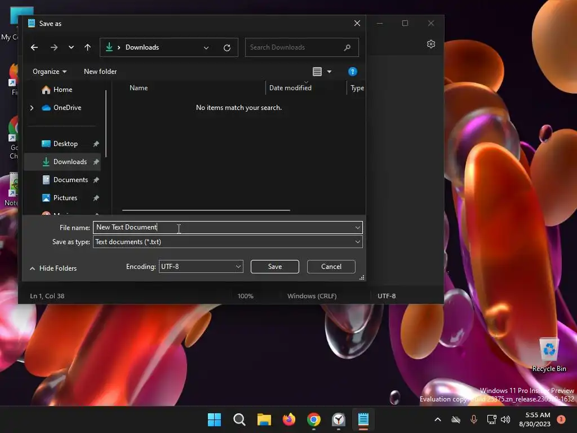The image size is (577, 433).
Task: Open the view options dropdown arrow
Action: coord(329,72)
